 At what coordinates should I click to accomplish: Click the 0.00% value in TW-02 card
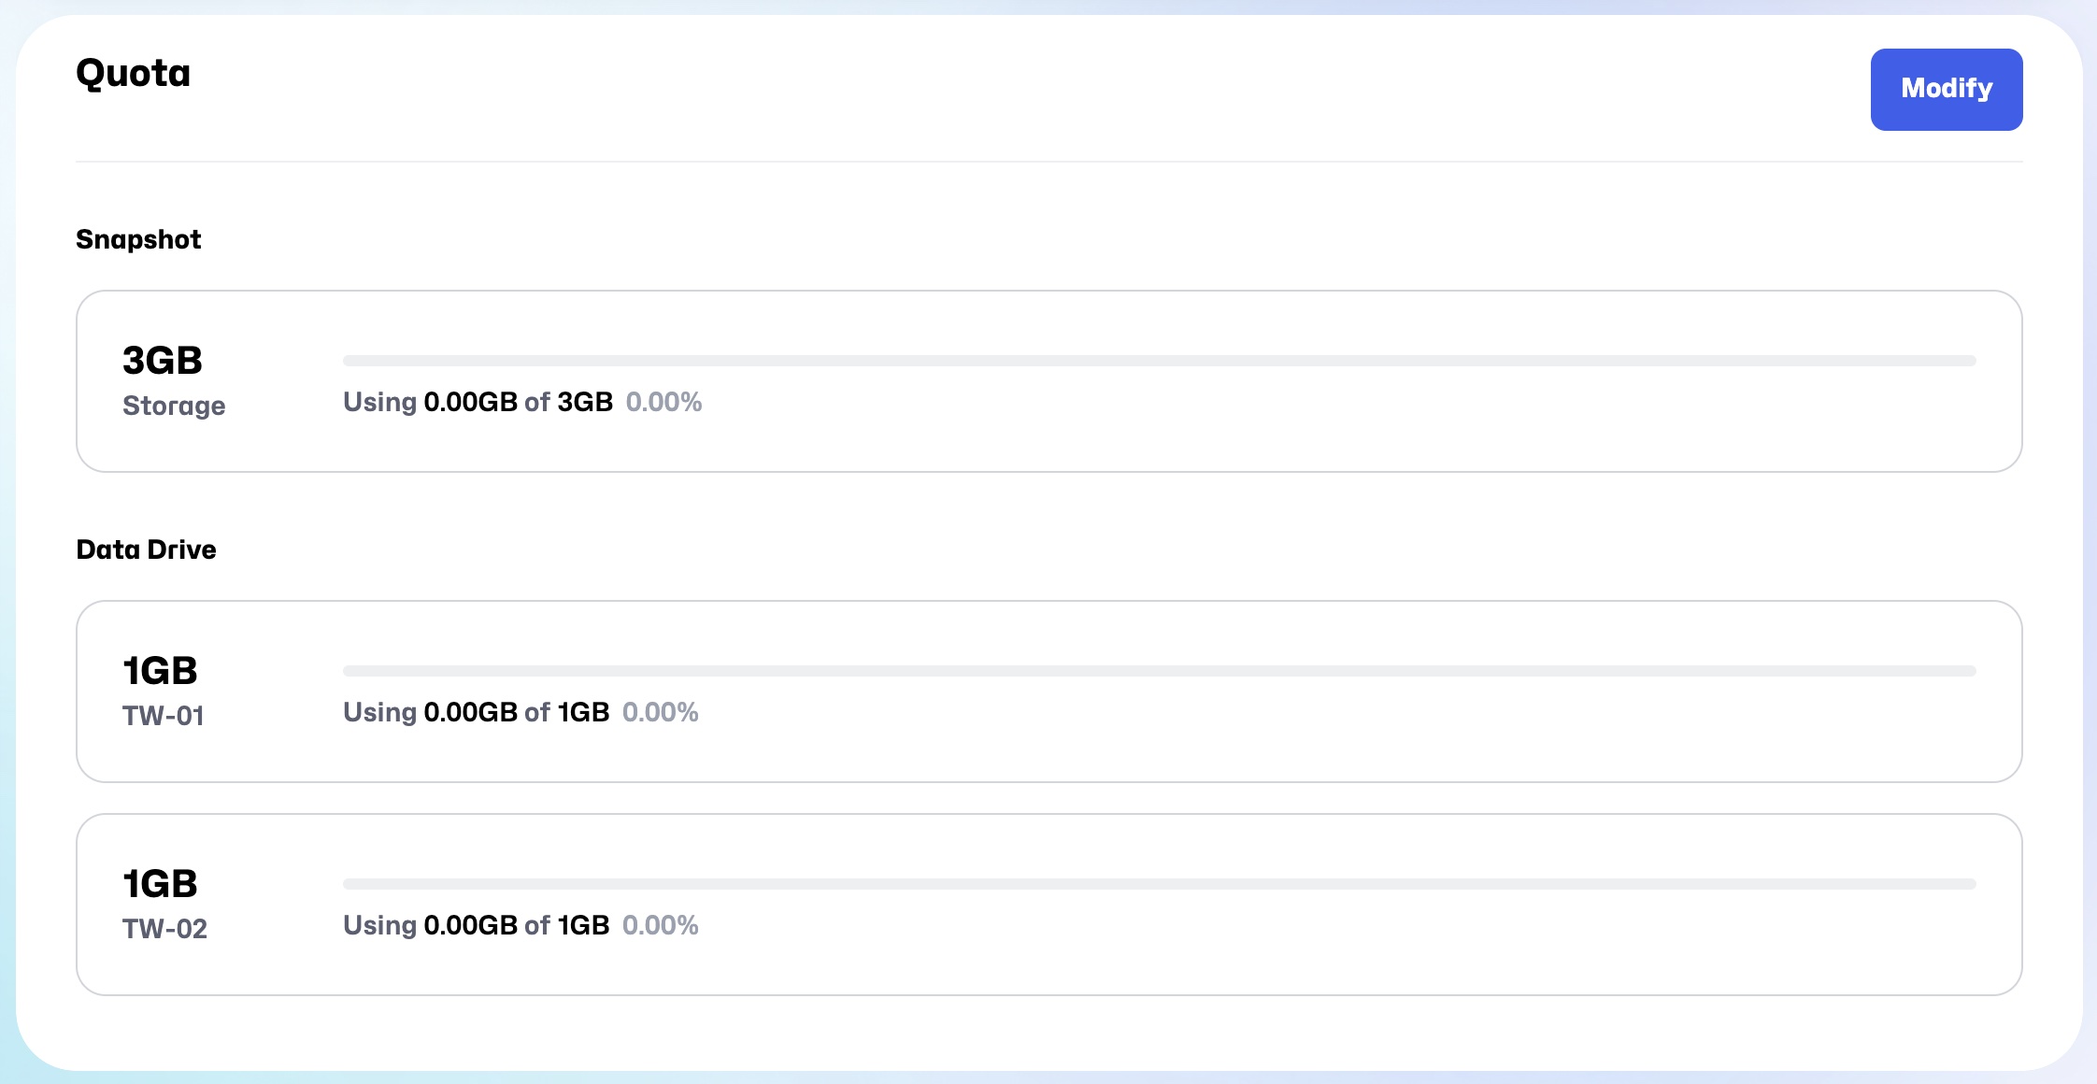[660, 925]
